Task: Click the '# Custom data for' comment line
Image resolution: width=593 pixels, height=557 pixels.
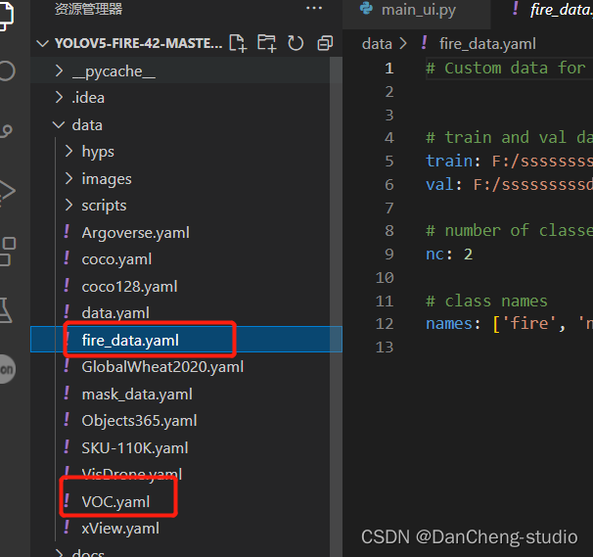Action: pos(505,69)
